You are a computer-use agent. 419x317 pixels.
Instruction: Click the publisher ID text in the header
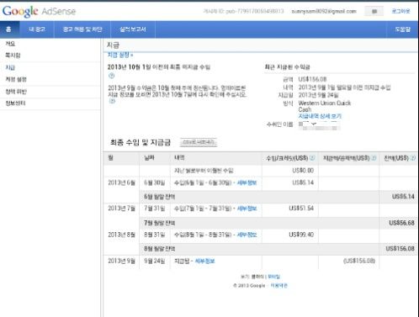pos(243,11)
